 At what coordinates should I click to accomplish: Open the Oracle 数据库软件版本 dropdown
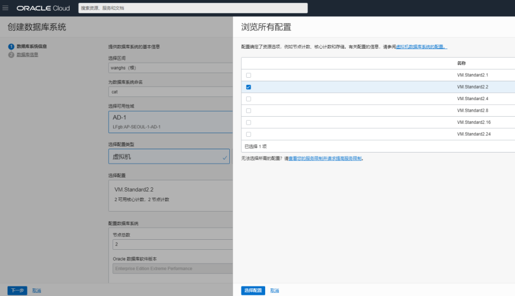pos(173,268)
